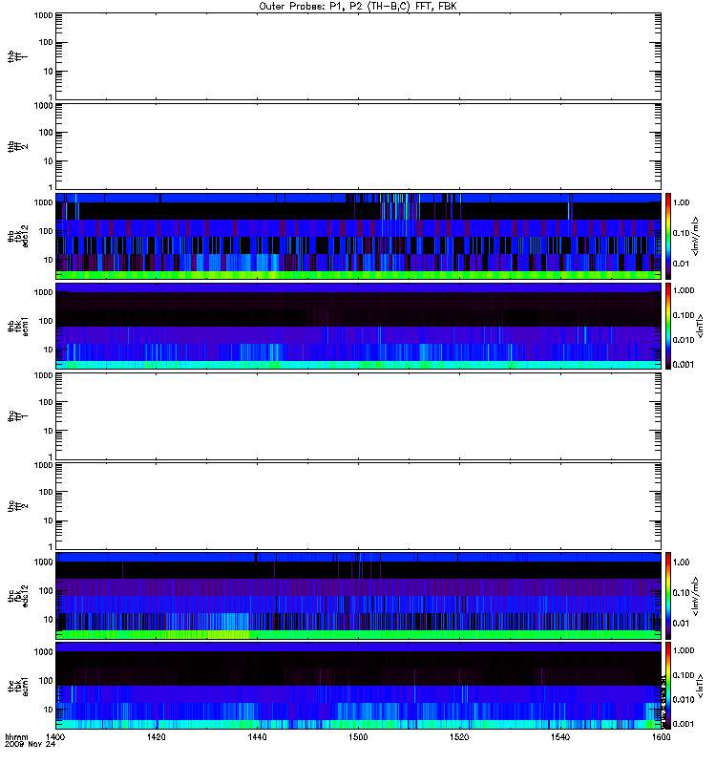Viewport: 716px width, 764px height.
Task: Click the thb fbk scm1 spectrogram panel
Action: 358,326
